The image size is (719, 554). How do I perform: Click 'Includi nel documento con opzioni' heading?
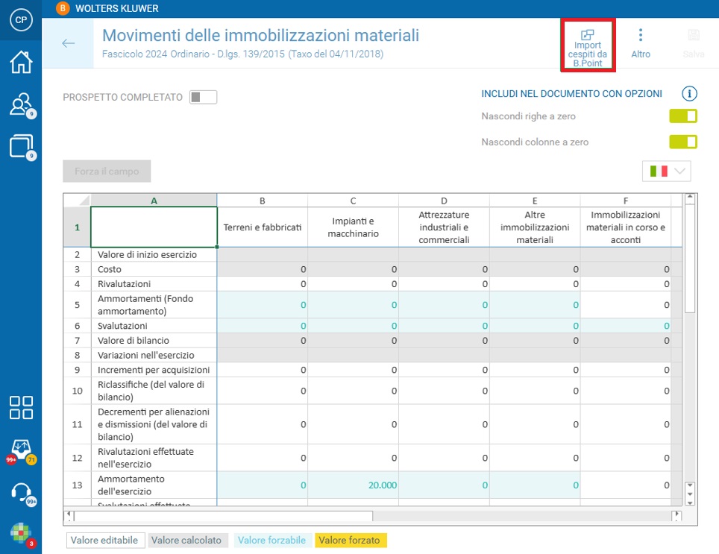[571, 93]
